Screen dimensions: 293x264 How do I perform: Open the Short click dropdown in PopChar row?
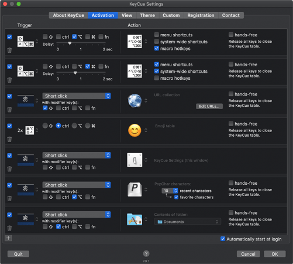[77, 185]
